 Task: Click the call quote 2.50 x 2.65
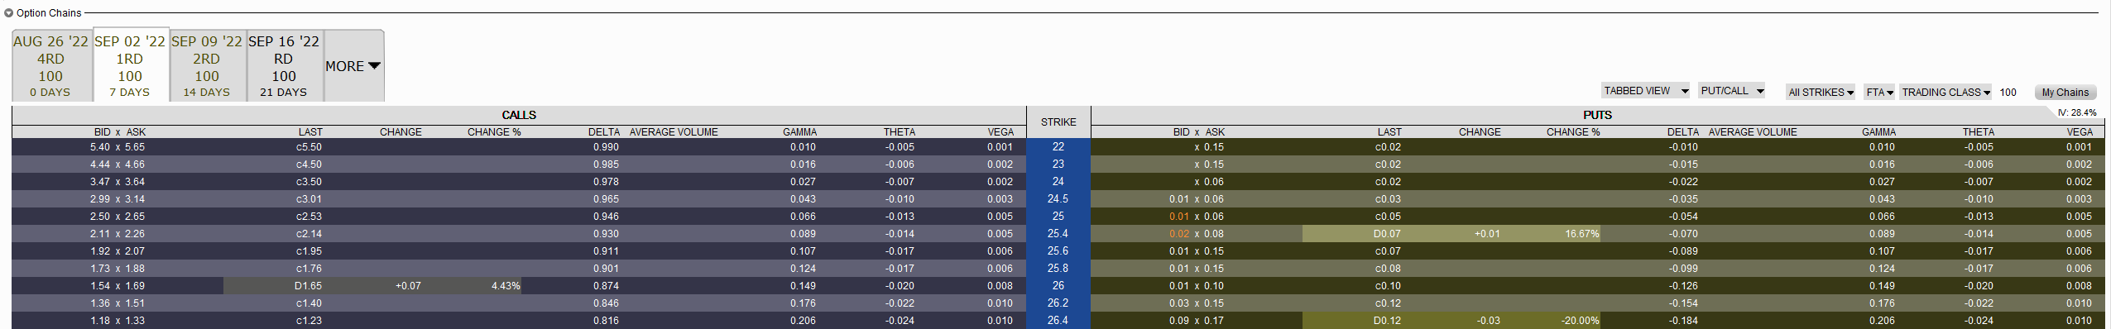[x=118, y=217]
